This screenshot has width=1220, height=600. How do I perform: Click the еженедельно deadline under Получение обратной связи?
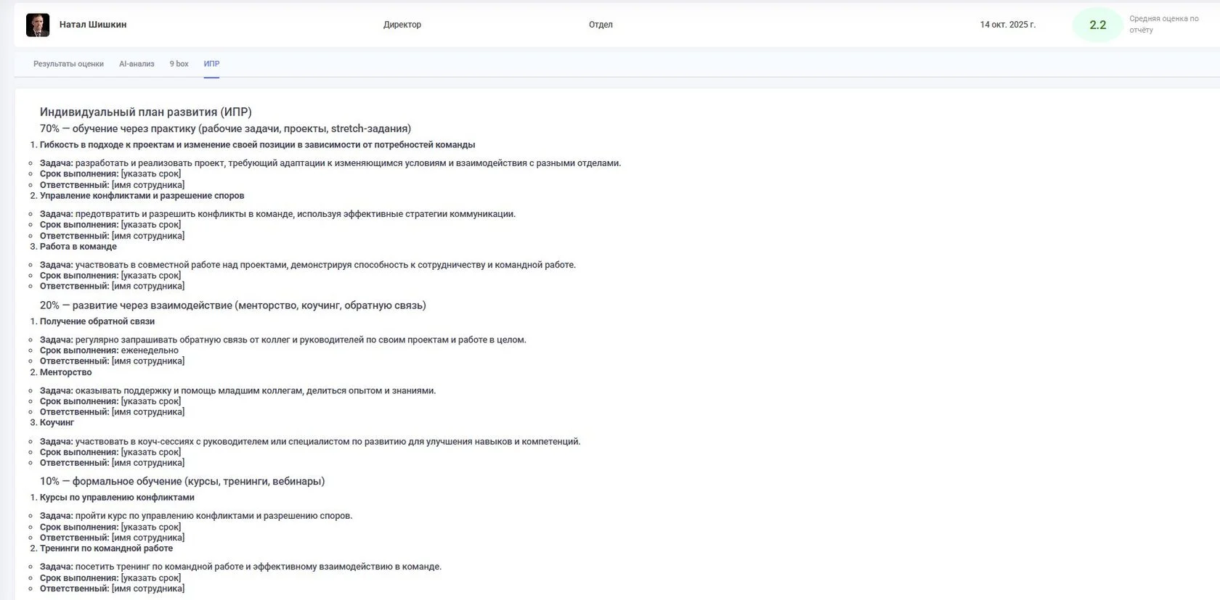click(150, 350)
